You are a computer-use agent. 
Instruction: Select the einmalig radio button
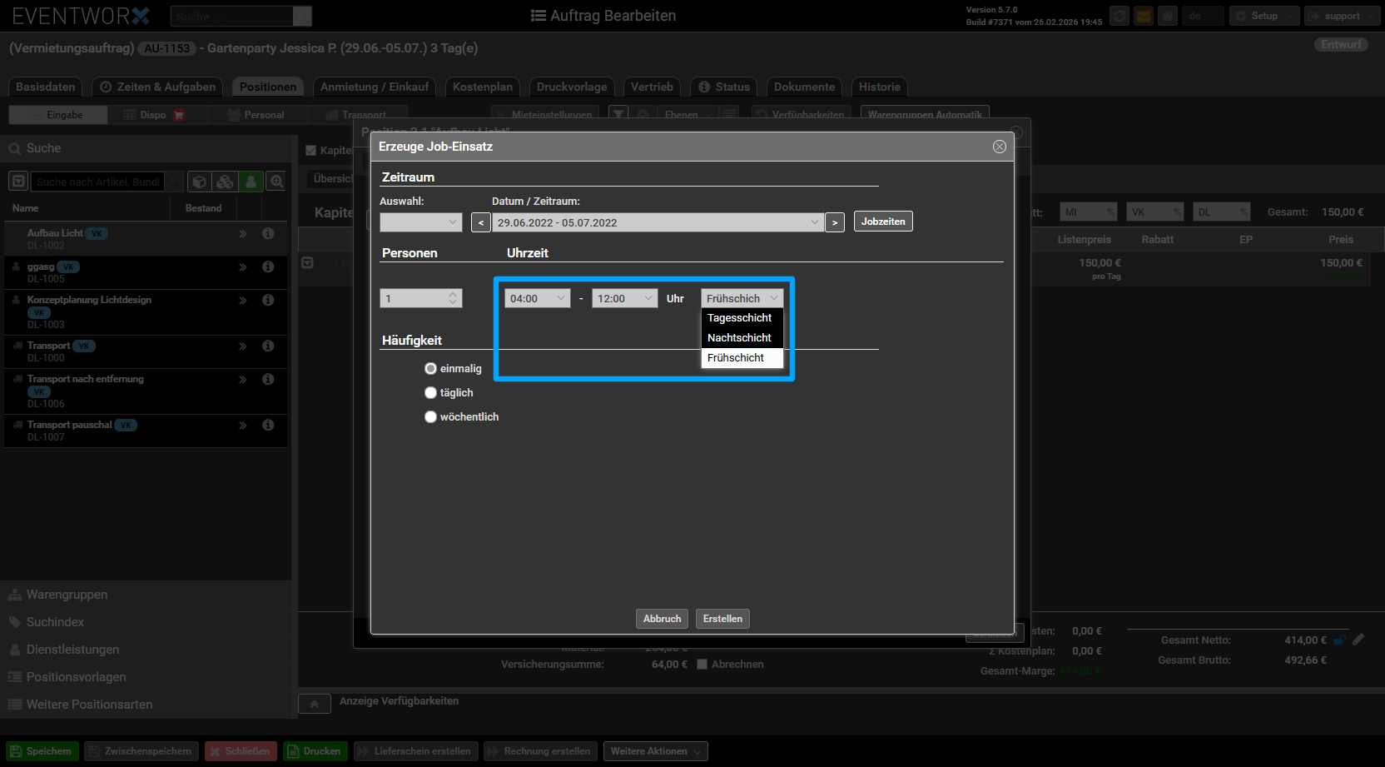(430, 369)
